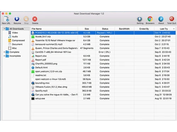
Task: Click the Report.xlsx file icon
Action: pos(33,56)
